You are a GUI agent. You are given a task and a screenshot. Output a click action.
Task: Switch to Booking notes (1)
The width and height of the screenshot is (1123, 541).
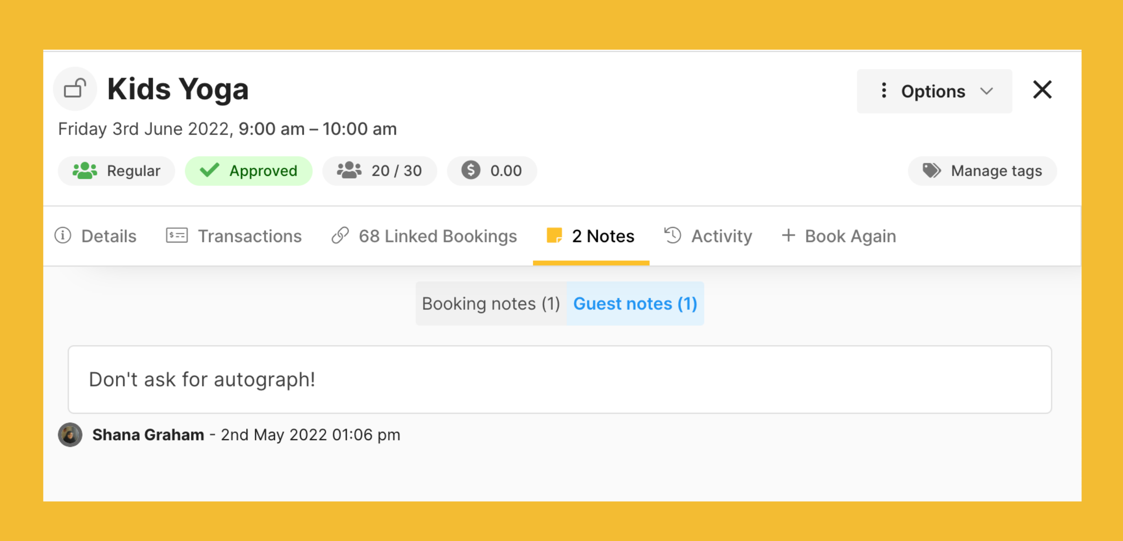tap(490, 303)
